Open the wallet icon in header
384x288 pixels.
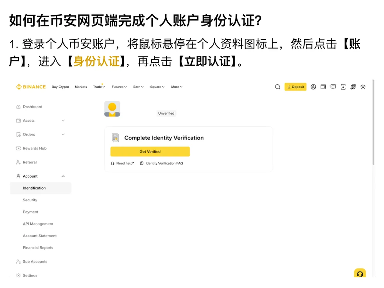pyautogui.click(x=323, y=87)
